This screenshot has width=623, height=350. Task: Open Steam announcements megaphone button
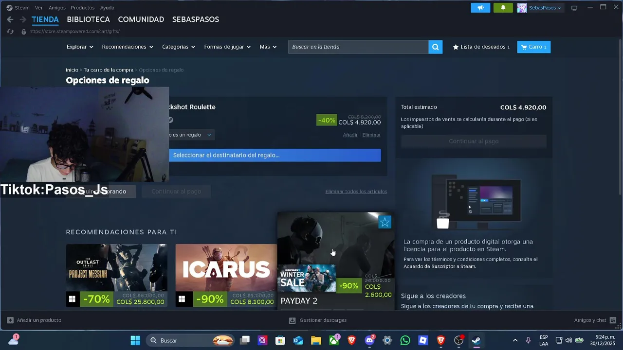(x=480, y=8)
